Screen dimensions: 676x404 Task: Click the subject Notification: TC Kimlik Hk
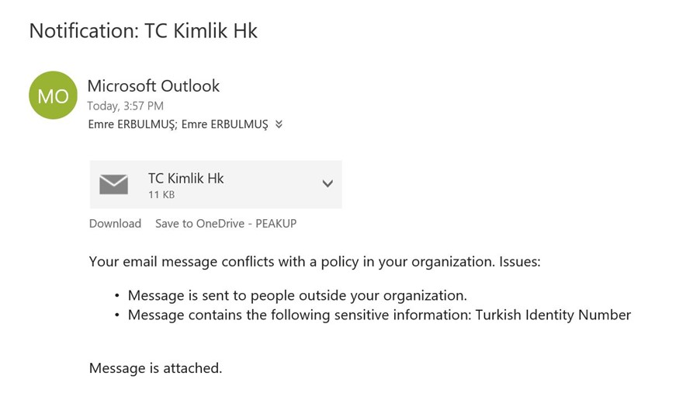pyautogui.click(x=143, y=31)
